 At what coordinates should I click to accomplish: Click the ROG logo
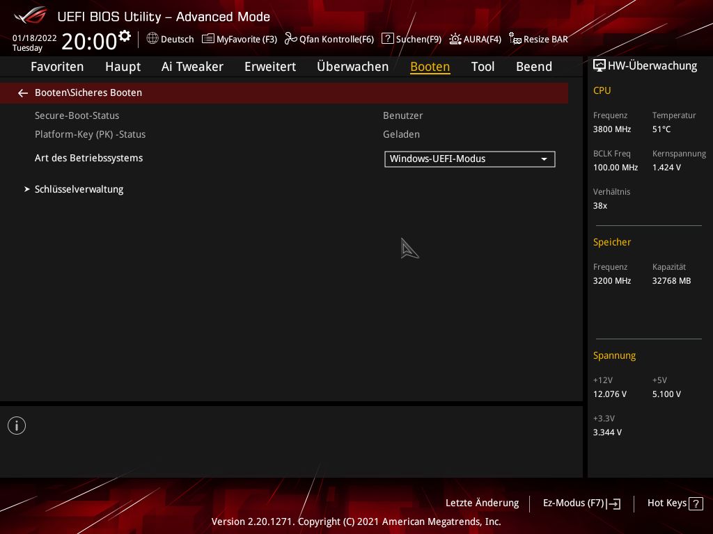(x=31, y=15)
